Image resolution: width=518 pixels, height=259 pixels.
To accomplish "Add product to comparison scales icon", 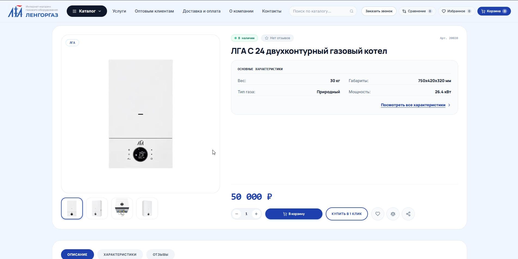I will coord(393,214).
